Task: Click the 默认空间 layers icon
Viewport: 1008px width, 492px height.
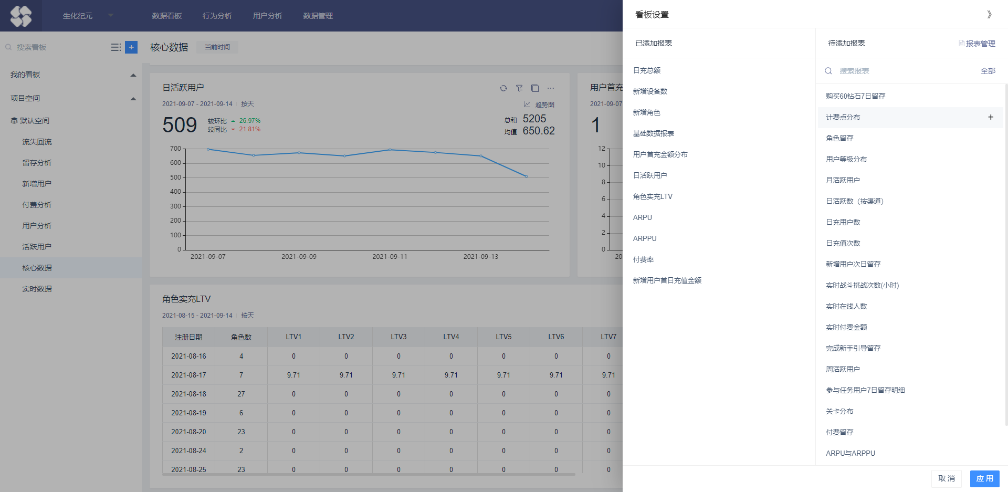Action: (14, 121)
